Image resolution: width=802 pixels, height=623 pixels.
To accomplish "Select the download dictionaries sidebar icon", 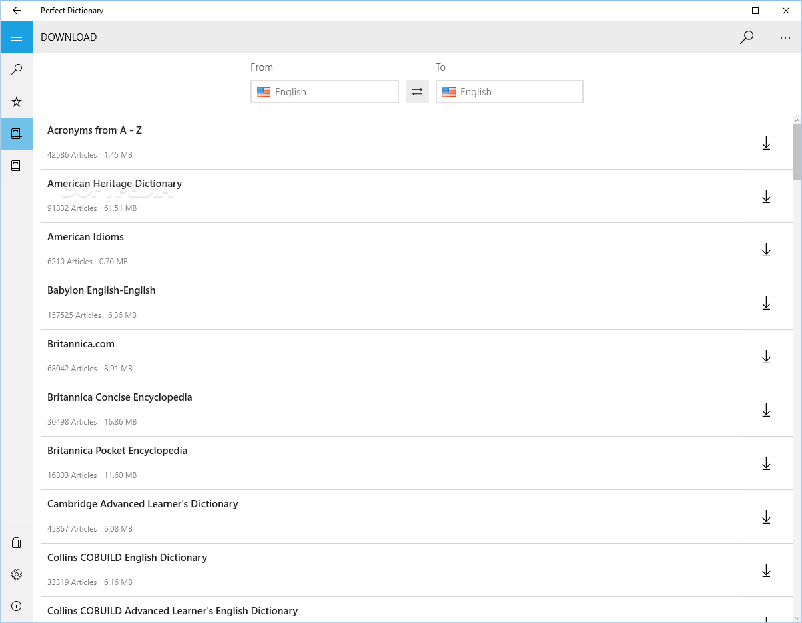I will pyautogui.click(x=17, y=134).
